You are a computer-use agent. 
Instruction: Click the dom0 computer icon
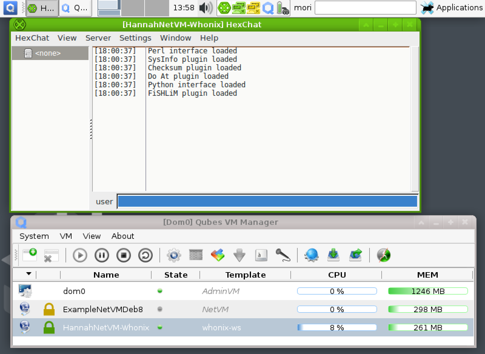point(25,291)
